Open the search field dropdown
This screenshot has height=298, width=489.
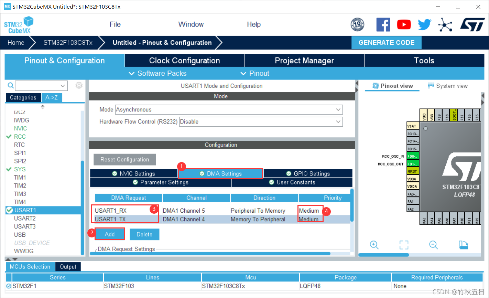63,86
